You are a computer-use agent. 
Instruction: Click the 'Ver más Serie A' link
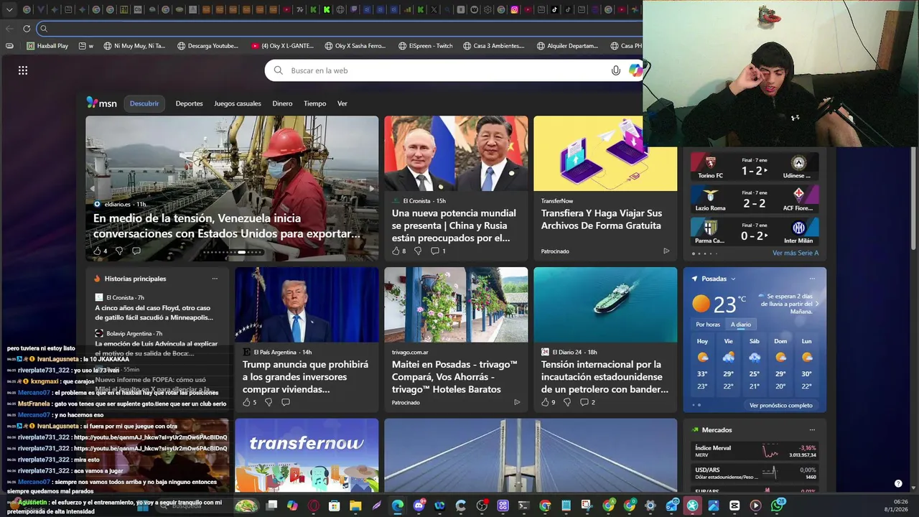(x=796, y=253)
